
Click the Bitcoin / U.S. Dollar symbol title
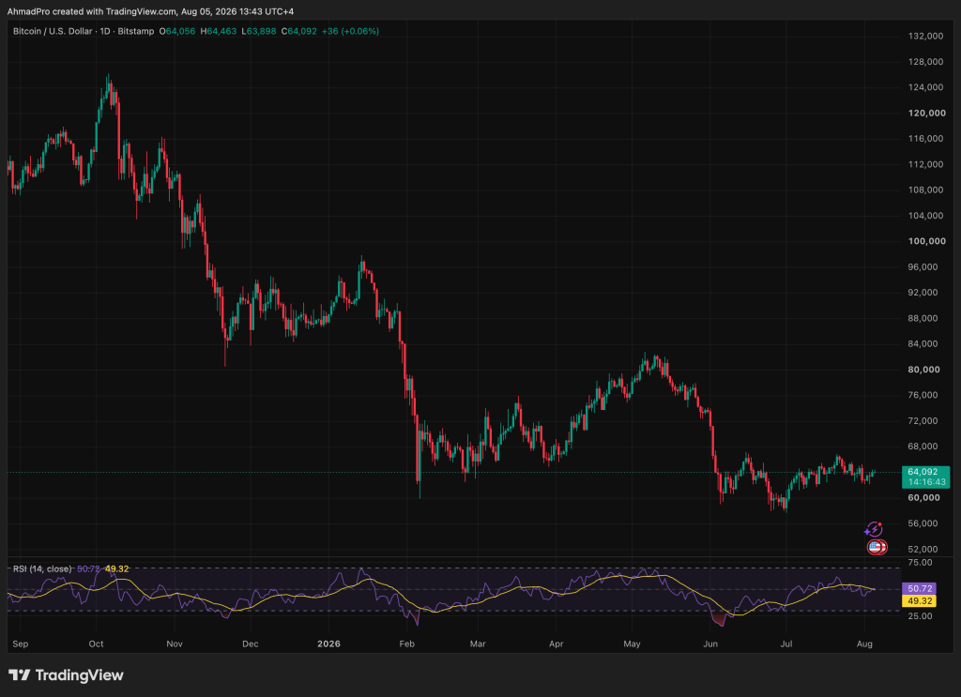coord(53,31)
